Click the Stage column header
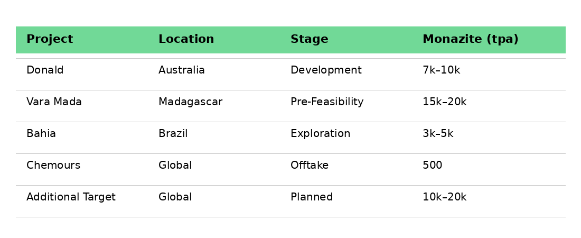Image resolution: width=581 pixels, height=238 pixels. tap(309, 40)
